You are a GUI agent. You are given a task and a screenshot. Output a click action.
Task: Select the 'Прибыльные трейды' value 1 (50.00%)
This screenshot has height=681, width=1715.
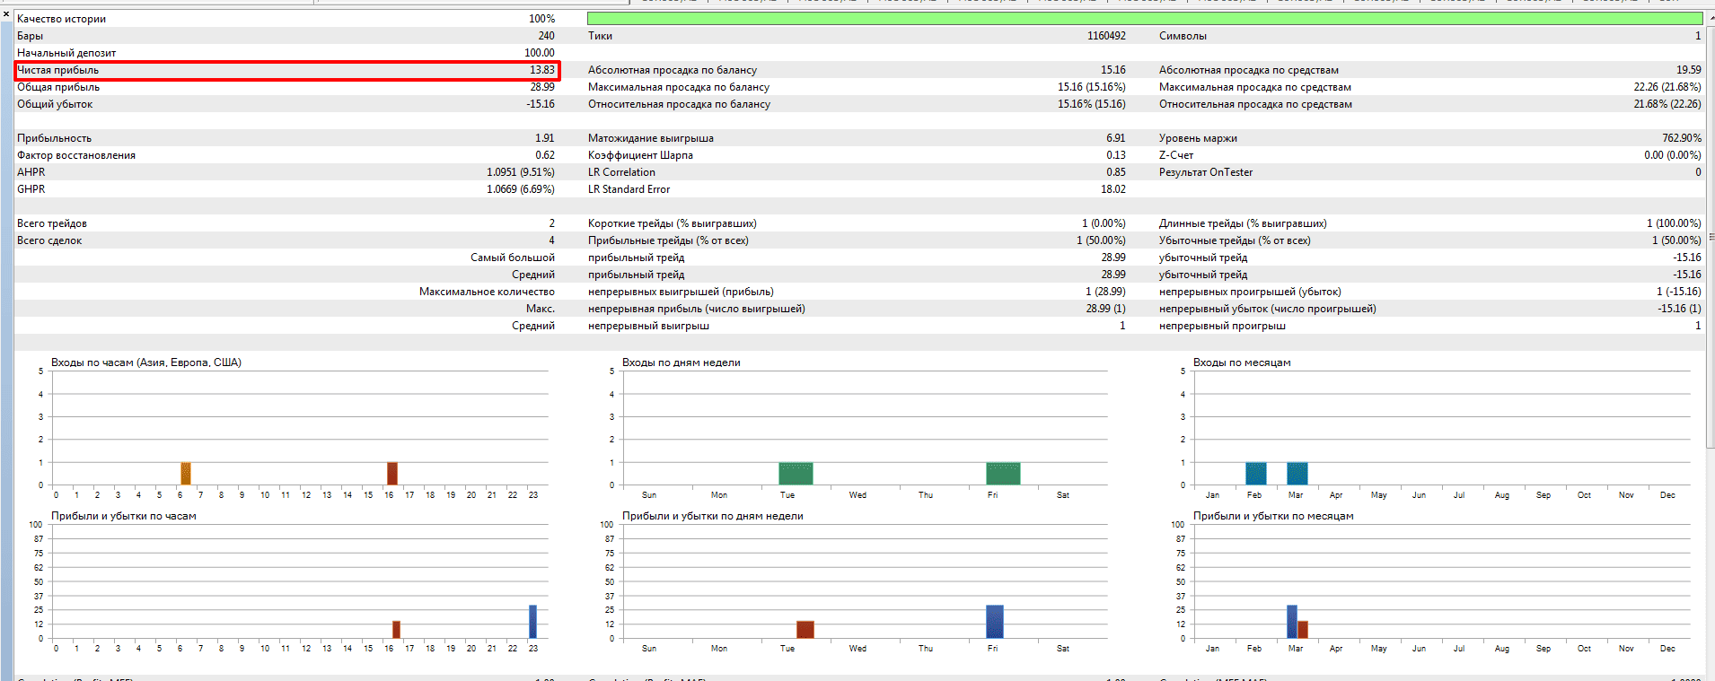1101,240
